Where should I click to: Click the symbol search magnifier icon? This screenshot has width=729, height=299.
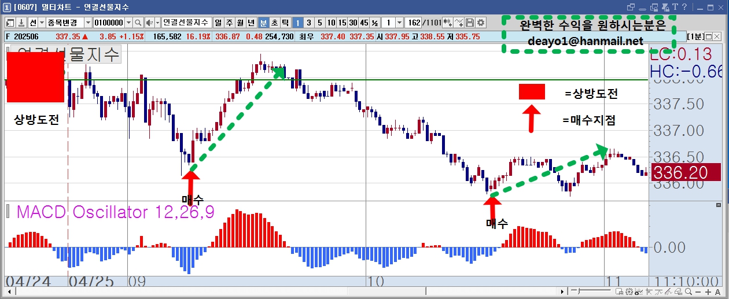click(x=138, y=23)
